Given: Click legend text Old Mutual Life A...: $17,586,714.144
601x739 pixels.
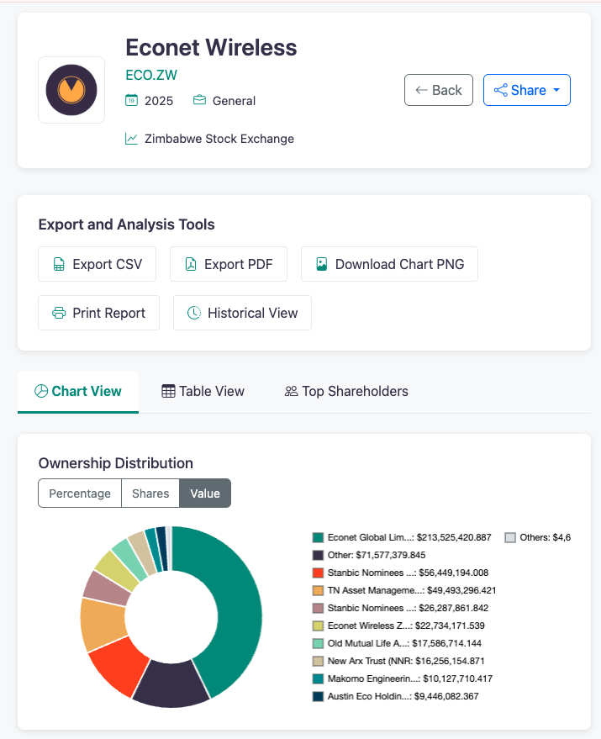Looking at the screenshot, I should point(404,643).
